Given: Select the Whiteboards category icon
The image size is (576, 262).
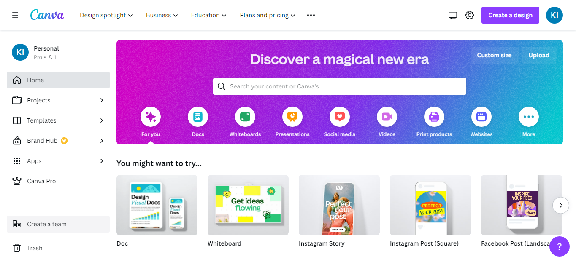Looking at the screenshot, I should coord(245,117).
